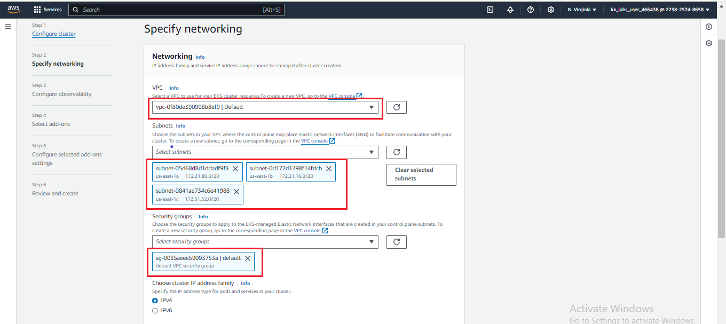
Task: Open the N. Virginia region selector
Action: (581, 9)
